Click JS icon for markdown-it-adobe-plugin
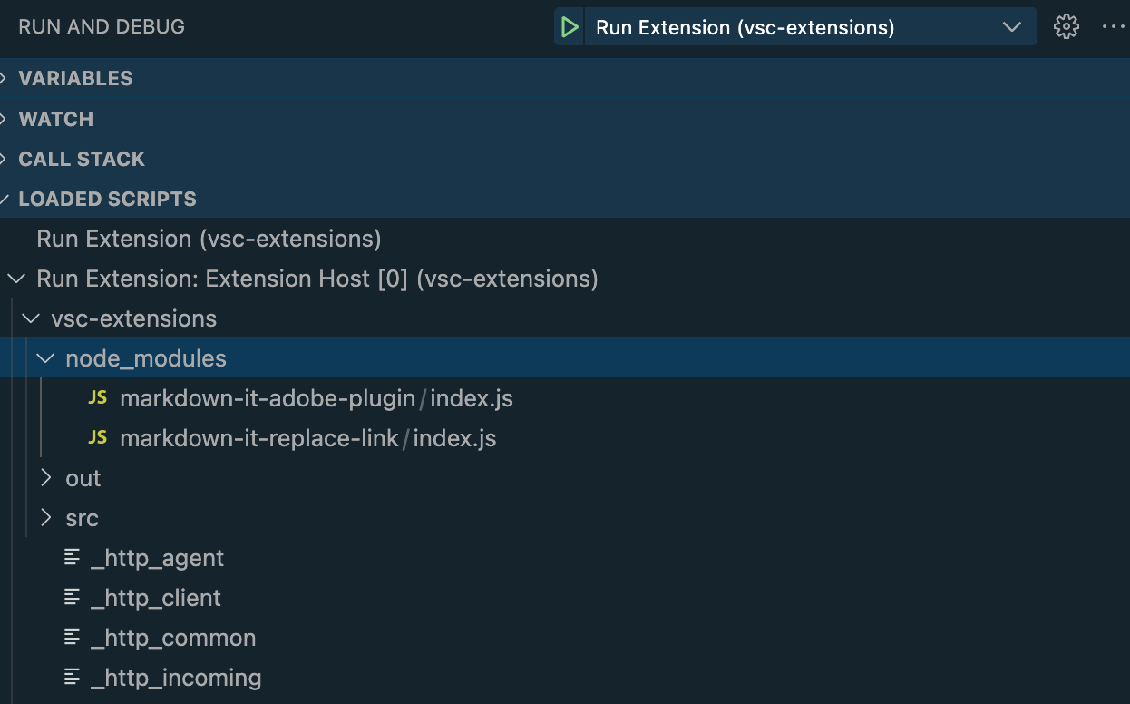1130x704 pixels. coord(98,398)
